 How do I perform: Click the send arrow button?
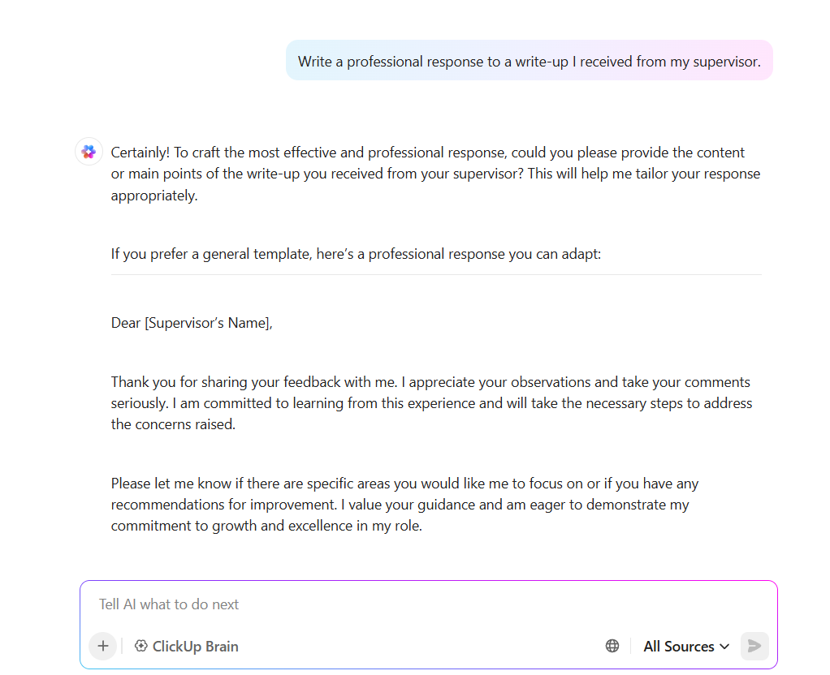754,646
